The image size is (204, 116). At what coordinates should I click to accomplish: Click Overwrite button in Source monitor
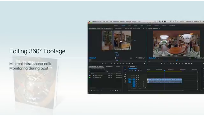129,63
